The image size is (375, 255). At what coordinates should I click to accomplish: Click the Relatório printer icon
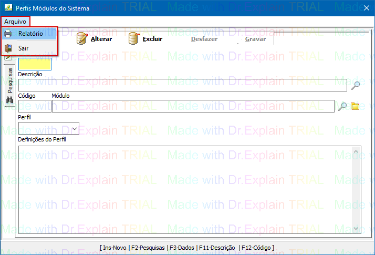tap(8, 34)
